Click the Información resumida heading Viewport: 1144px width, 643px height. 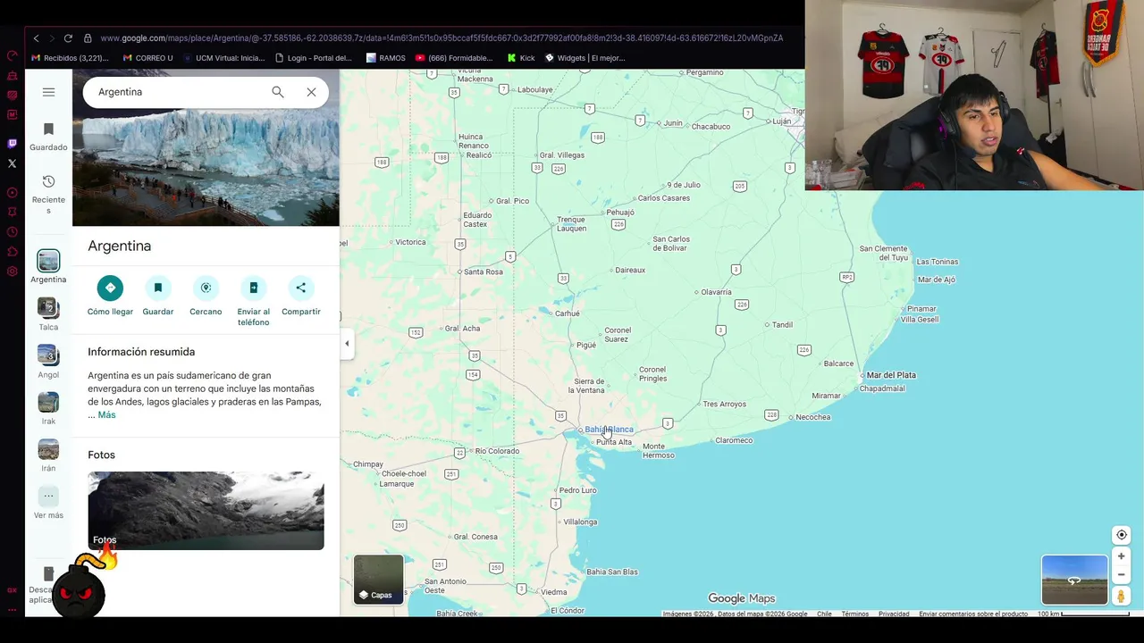click(141, 352)
